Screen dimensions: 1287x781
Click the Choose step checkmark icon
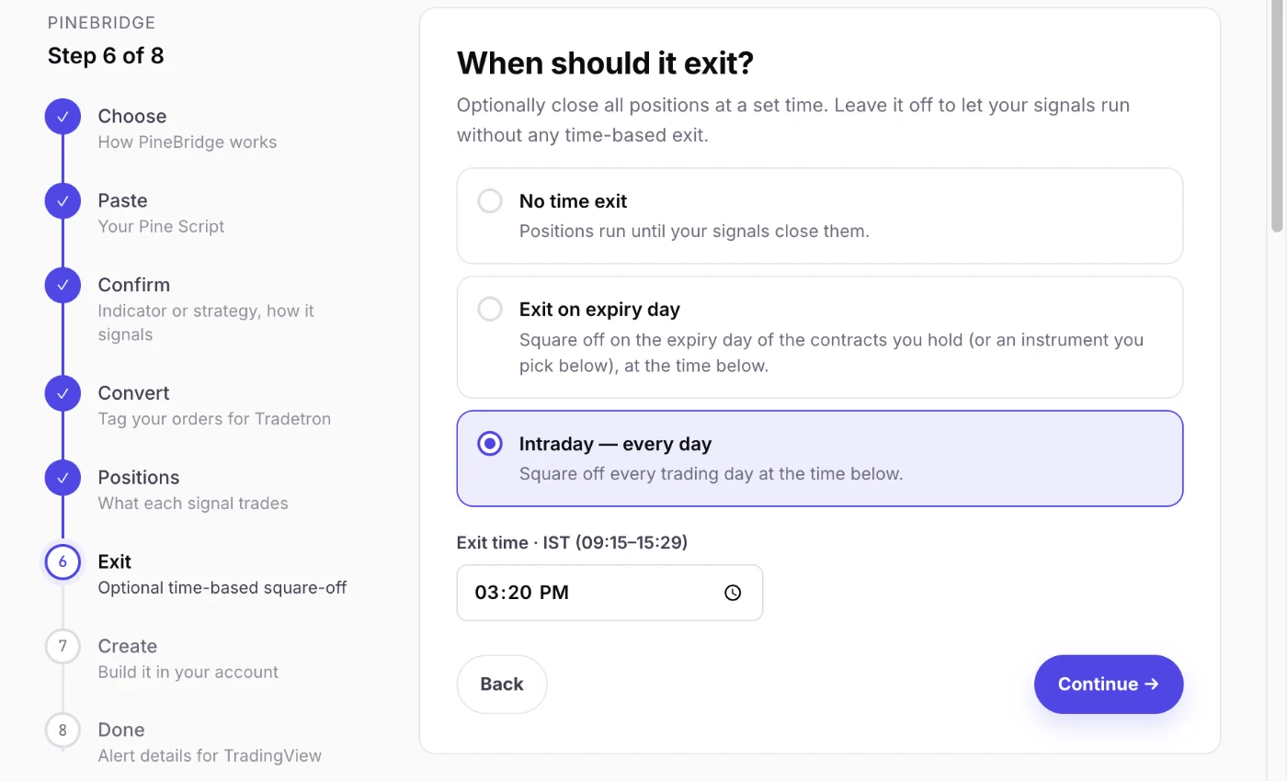tap(63, 117)
